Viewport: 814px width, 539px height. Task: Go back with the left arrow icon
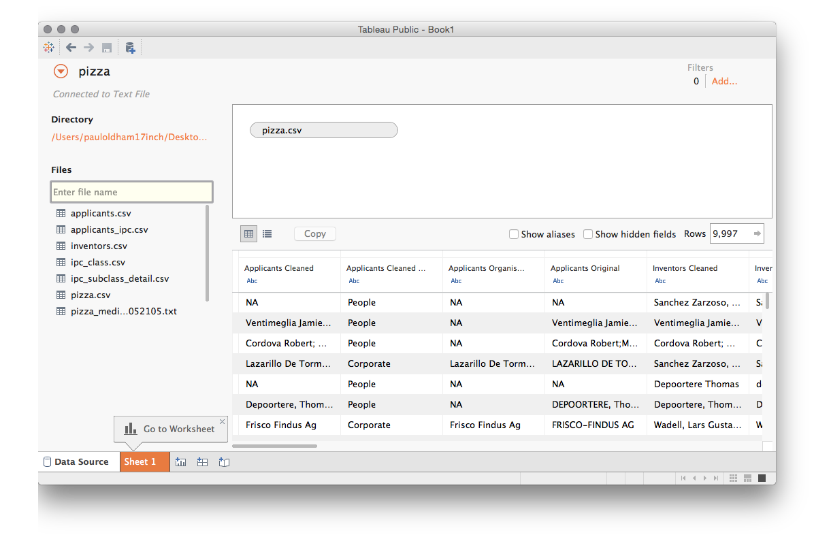click(x=71, y=48)
